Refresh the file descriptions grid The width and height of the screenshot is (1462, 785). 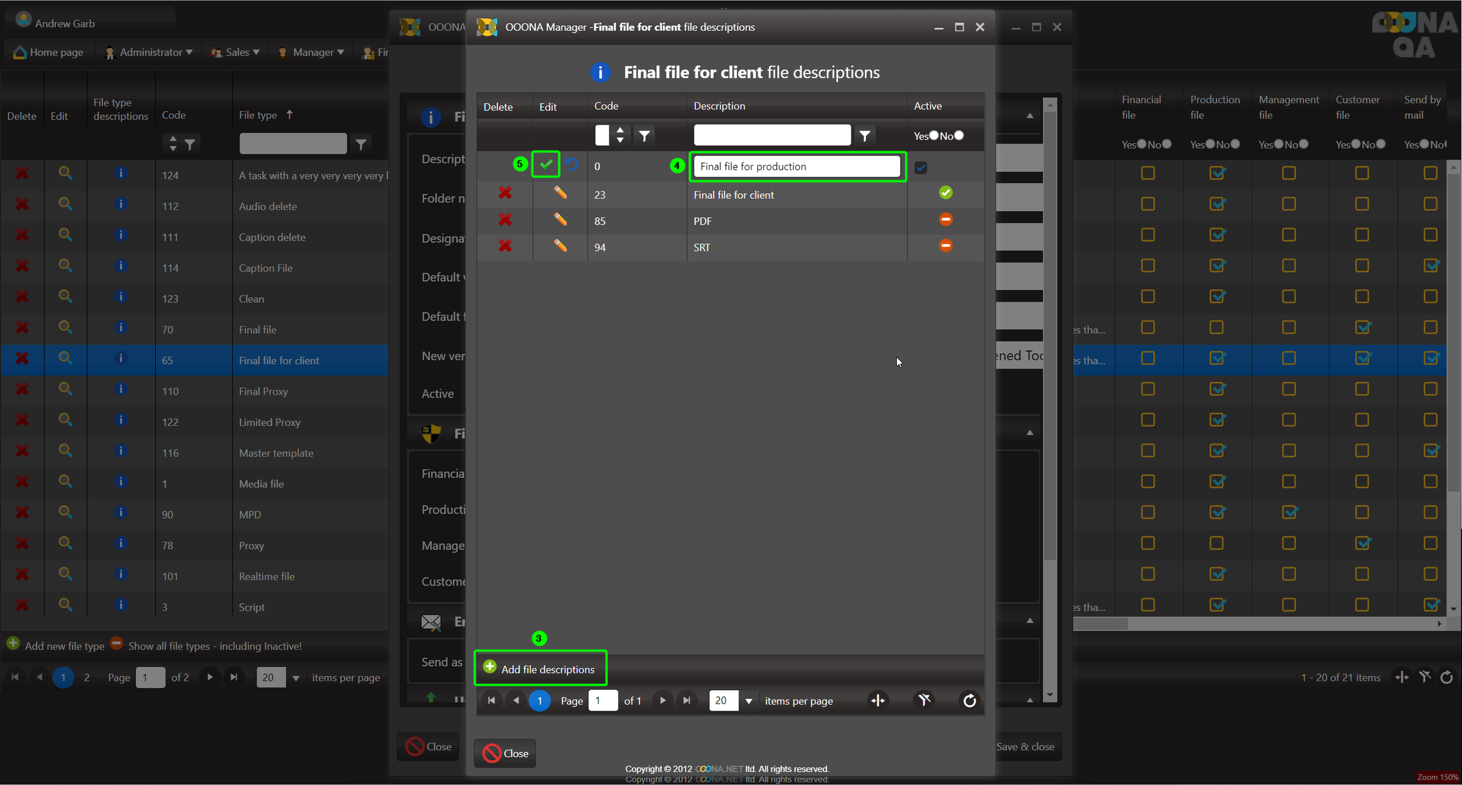tap(969, 700)
